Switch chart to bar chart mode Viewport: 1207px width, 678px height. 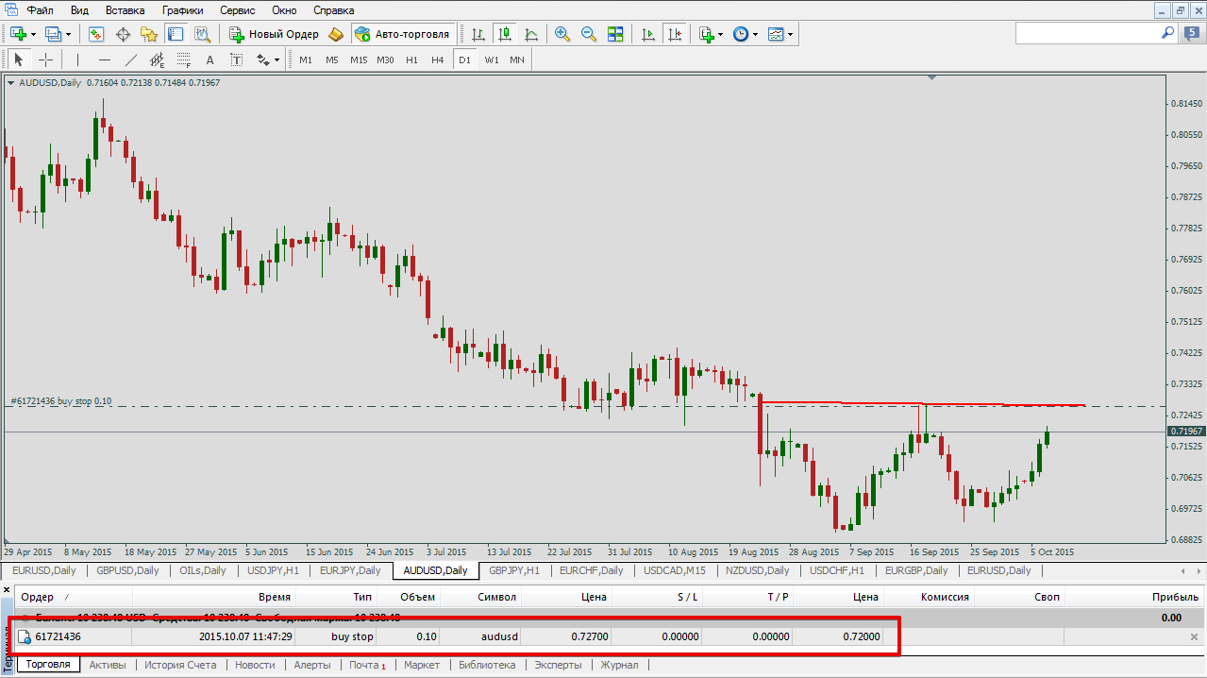tap(478, 34)
